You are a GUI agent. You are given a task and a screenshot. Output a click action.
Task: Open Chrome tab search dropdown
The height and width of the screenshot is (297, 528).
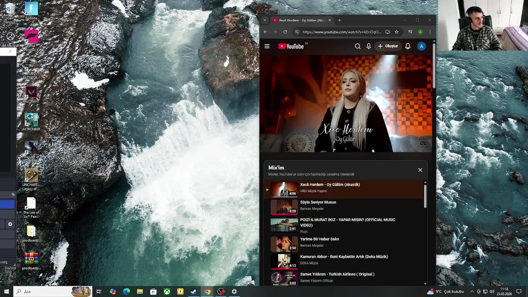pyautogui.click(x=265, y=20)
